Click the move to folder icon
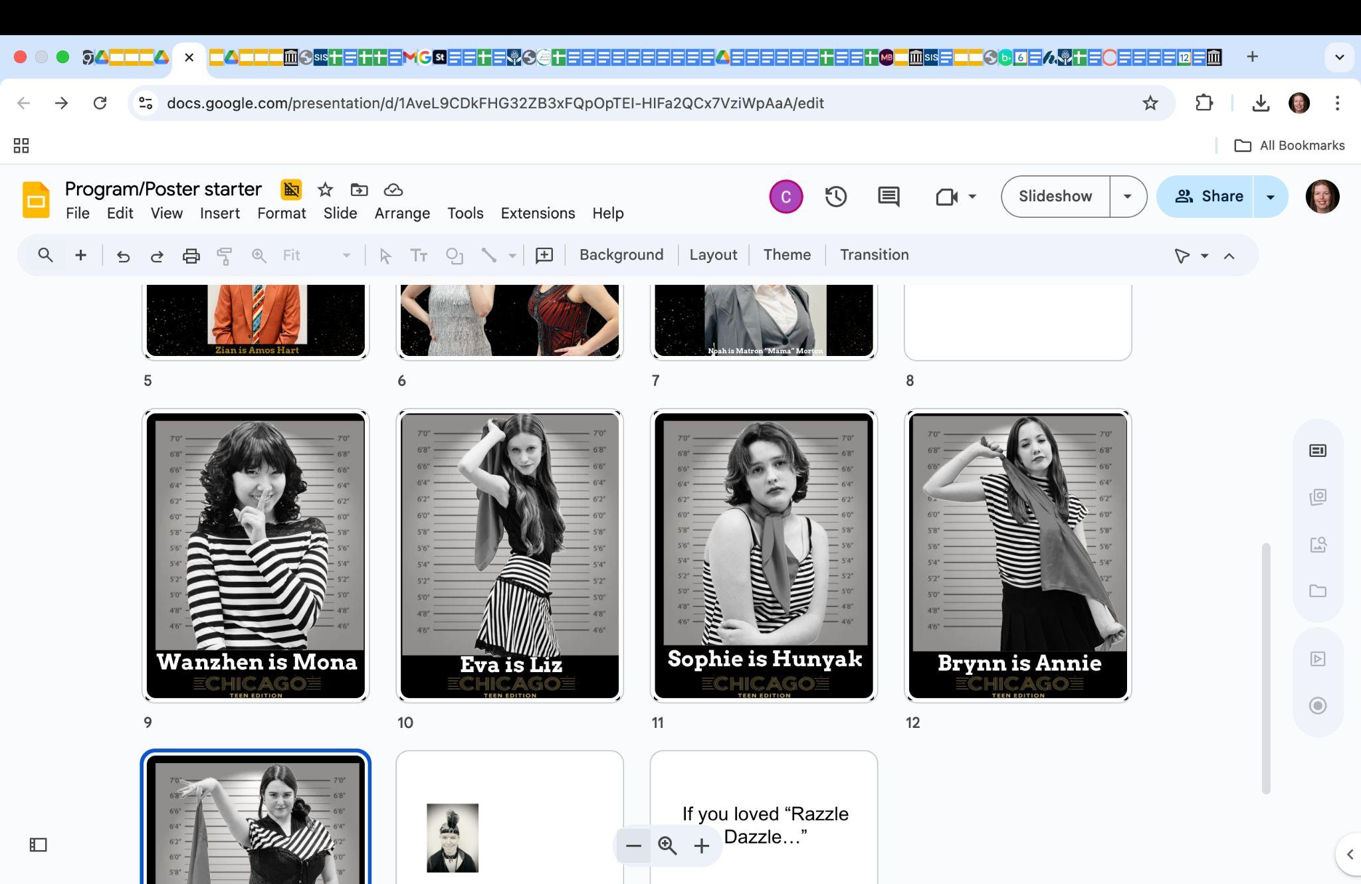This screenshot has height=884, width=1361. [x=359, y=190]
